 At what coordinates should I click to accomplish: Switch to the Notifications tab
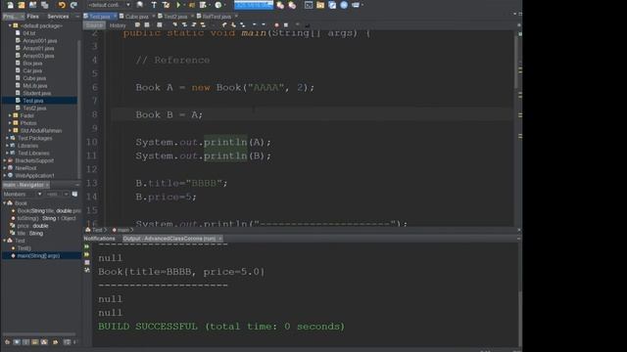[x=99, y=239]
